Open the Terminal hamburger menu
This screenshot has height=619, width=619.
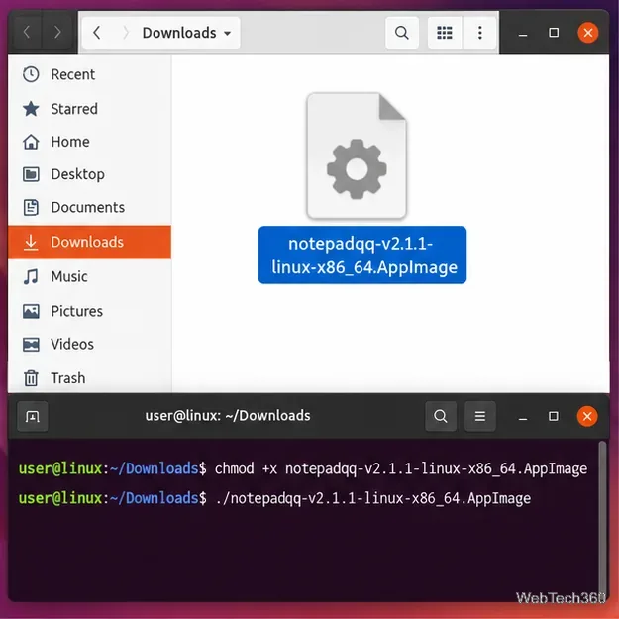click(480, 416)
